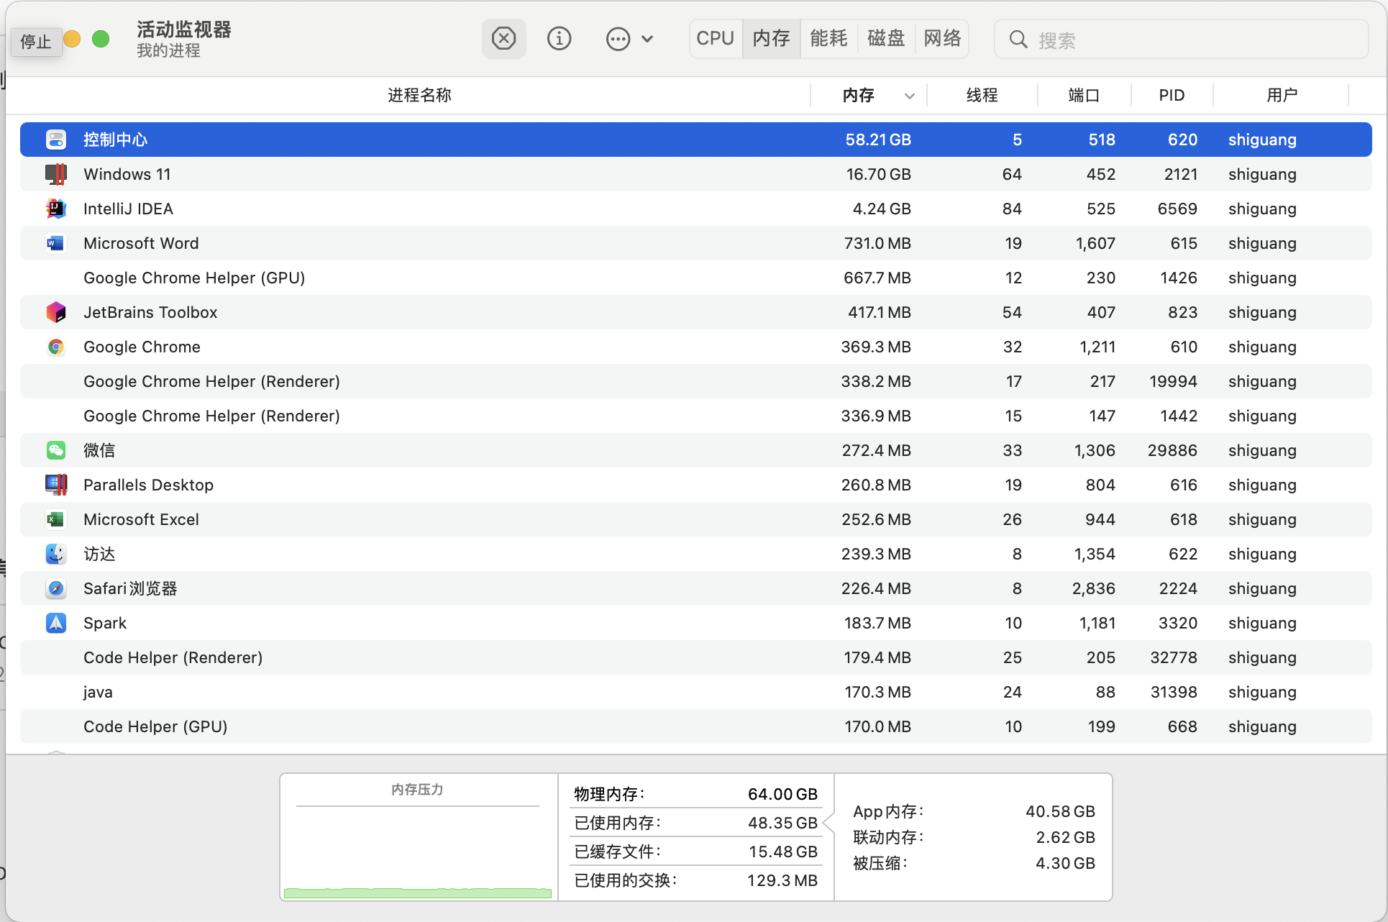Click chevron beside the ellipsis button
Screen dimensions: 1388x922
[x=647, y=39]
